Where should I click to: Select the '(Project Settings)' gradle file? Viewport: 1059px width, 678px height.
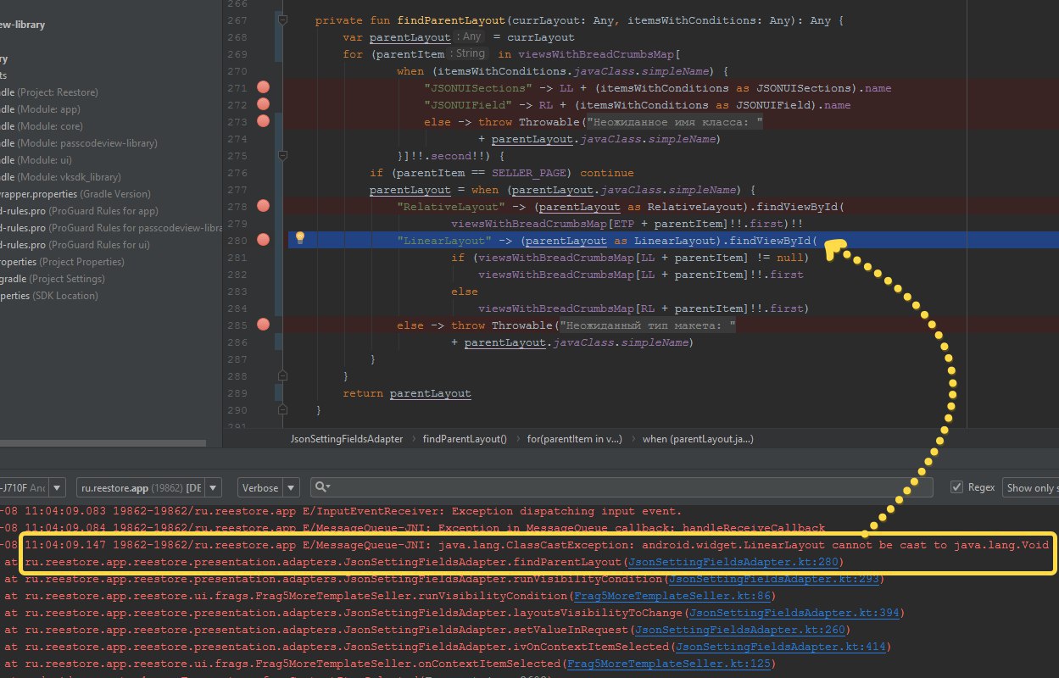[53, 279]
